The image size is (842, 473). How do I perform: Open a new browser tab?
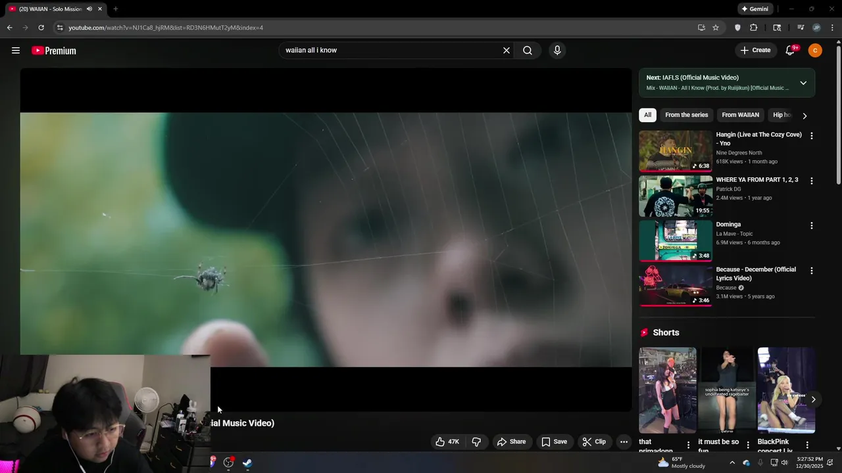(116, 9)
